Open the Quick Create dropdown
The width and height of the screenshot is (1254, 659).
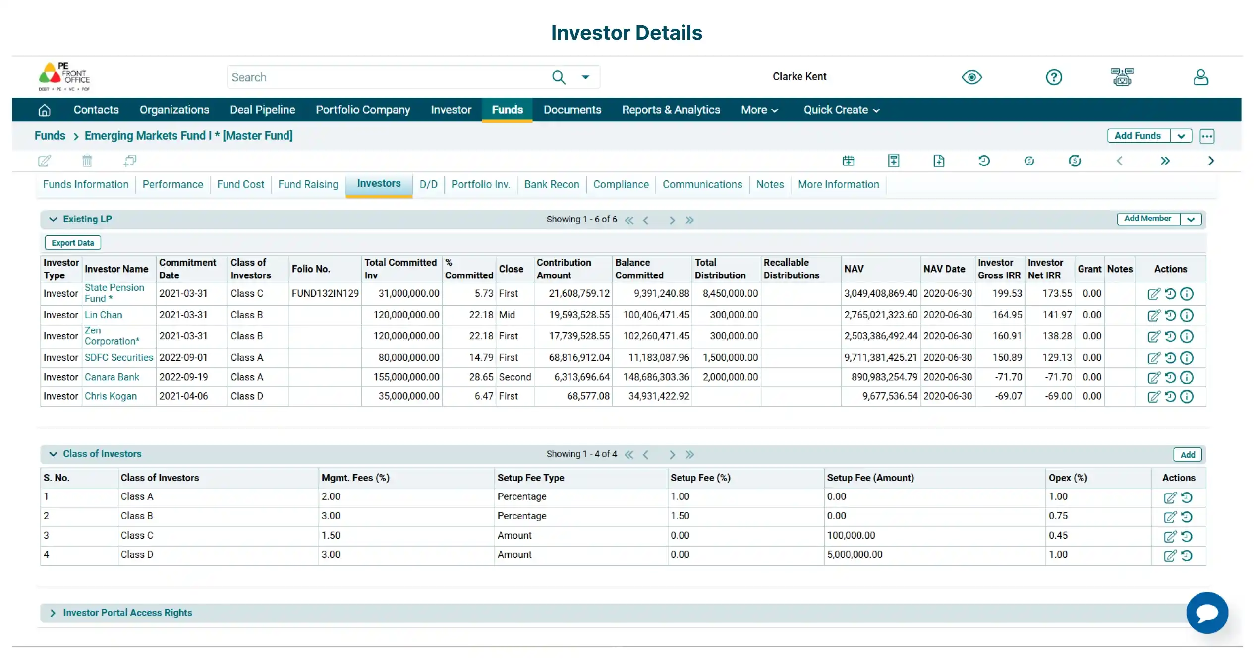click(841, 110)
